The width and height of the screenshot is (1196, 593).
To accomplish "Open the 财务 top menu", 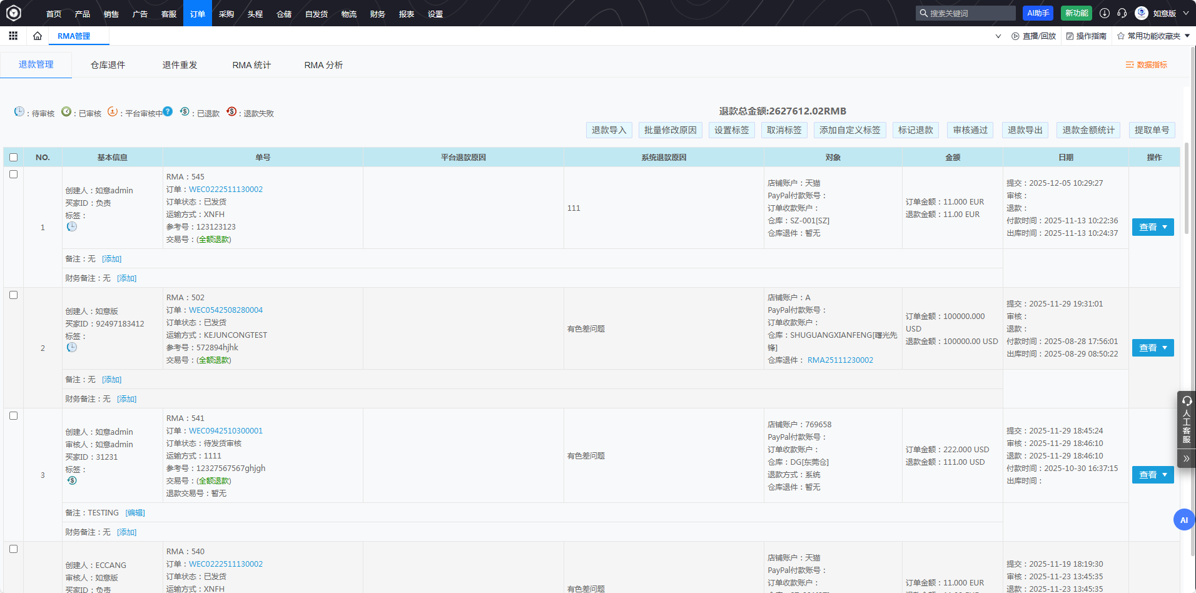I will pos(377,14).
